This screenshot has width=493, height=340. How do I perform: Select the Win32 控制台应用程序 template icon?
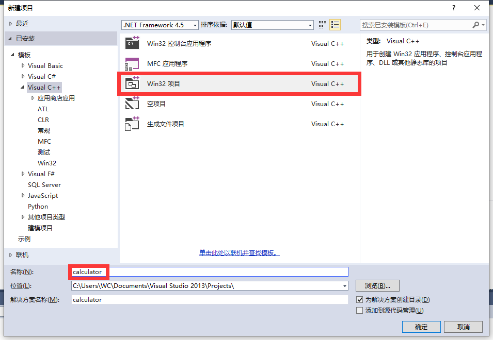click(x=133, y=43)
